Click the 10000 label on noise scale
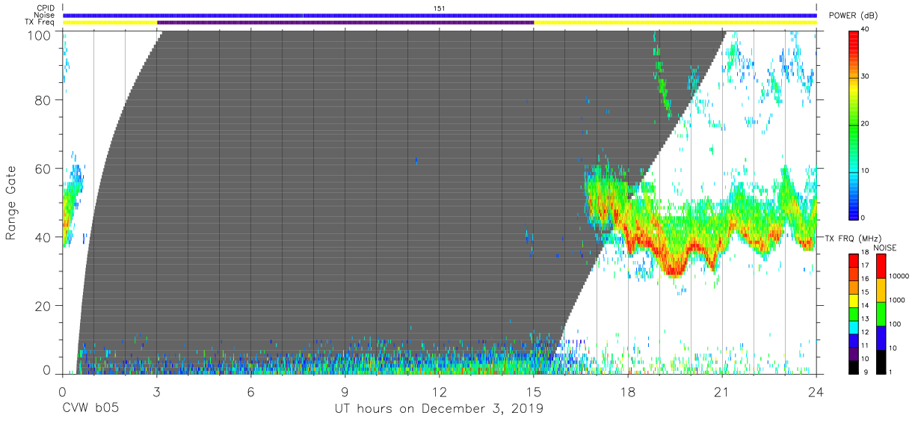Viewport: 918px width, 424px height. click(899, 276)
